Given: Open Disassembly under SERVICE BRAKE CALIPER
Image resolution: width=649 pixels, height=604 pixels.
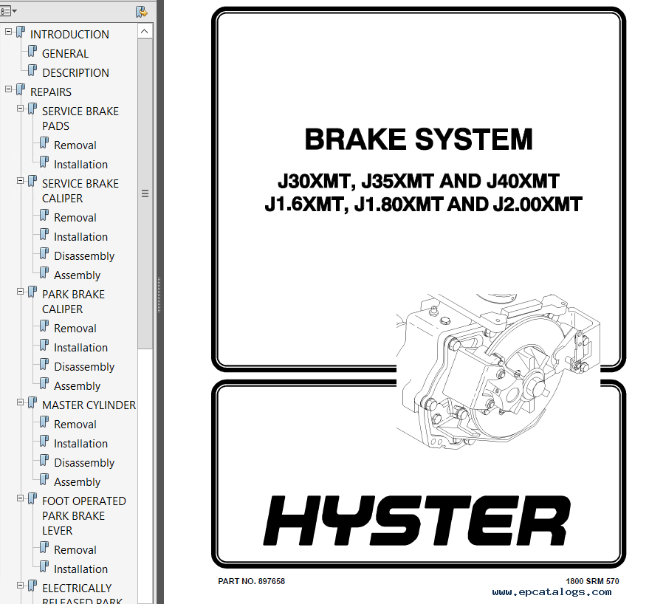Looking at the screenshot, I should [84, 256].
